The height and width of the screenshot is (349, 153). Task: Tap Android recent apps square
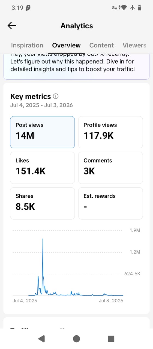tap(111, 339)
